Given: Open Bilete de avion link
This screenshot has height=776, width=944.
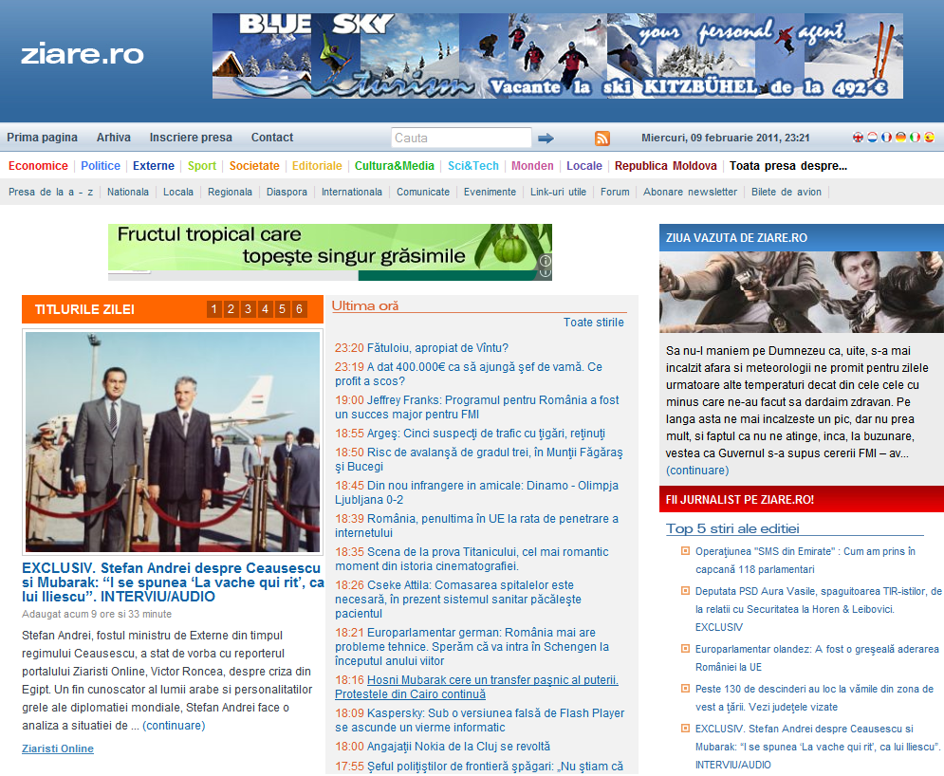Looking at the screenshot, I should coord(787,192).
